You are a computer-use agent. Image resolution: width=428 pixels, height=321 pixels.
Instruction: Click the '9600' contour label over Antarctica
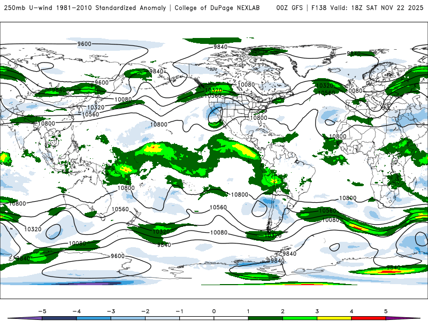[118, 256]
